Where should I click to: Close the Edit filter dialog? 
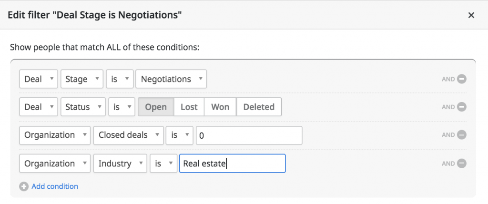tap(471, 15)
